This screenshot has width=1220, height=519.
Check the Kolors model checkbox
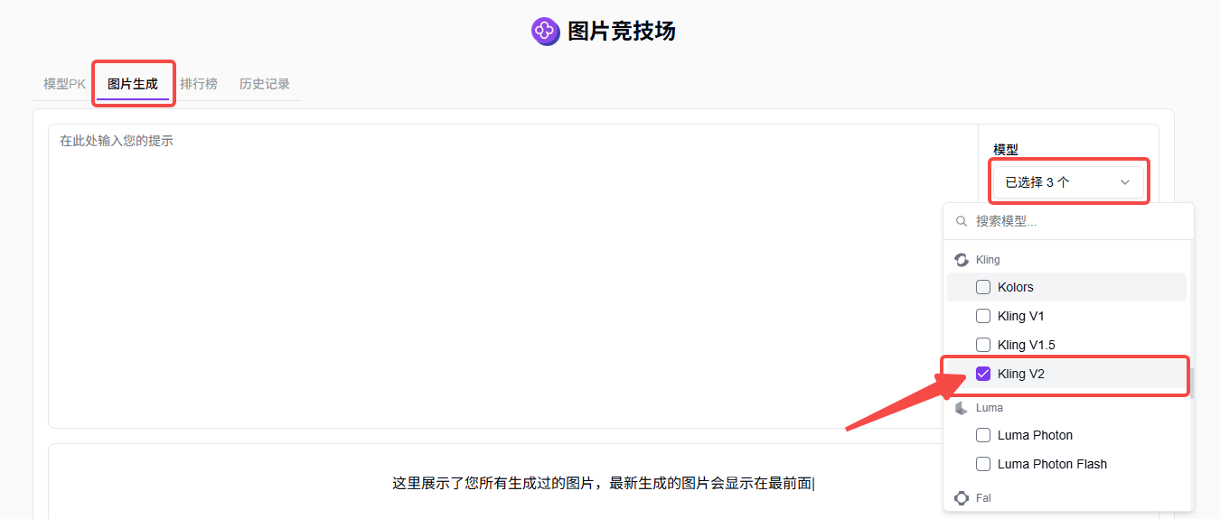[983, 287]
